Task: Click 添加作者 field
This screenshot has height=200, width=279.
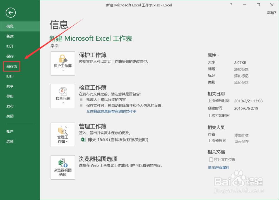Action: [x=241, y=135]
